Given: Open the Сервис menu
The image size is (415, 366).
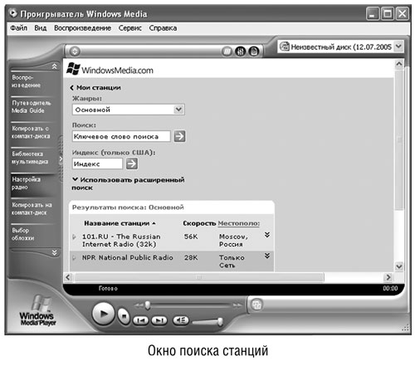Looking at the screenshot, I should coord(129,28).
